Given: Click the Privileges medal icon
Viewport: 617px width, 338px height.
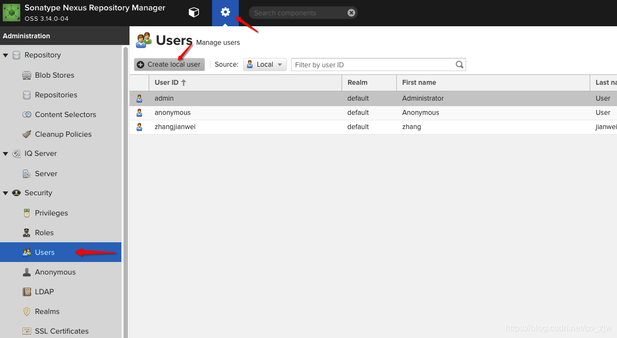Looking at the screenshot, I should pyautogui.click(x=27, y=213).
